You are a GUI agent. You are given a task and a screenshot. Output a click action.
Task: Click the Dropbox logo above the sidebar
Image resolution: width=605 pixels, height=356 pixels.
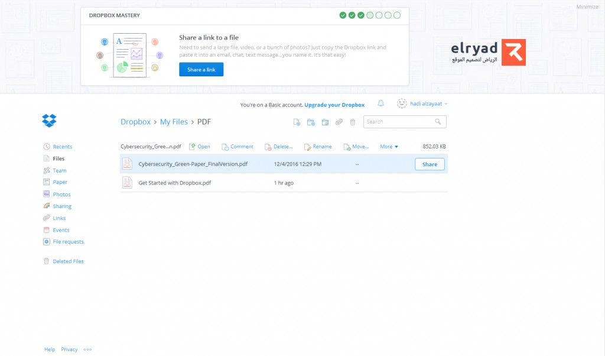pyautogui.click(x=49, y=121)
